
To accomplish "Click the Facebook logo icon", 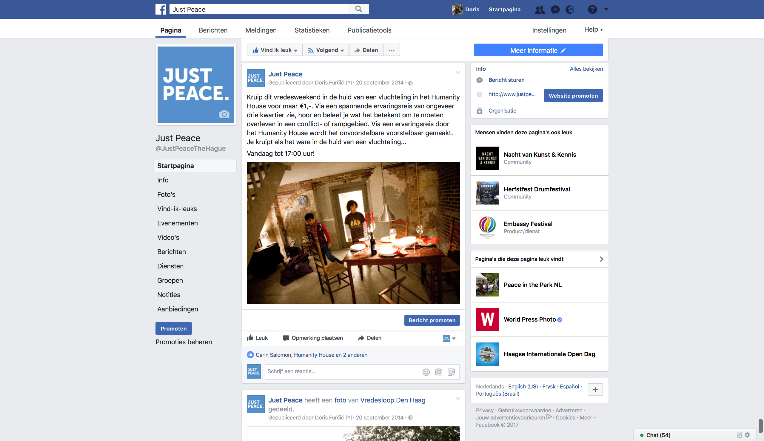I will pyautogui.click(x=161, y=9).
